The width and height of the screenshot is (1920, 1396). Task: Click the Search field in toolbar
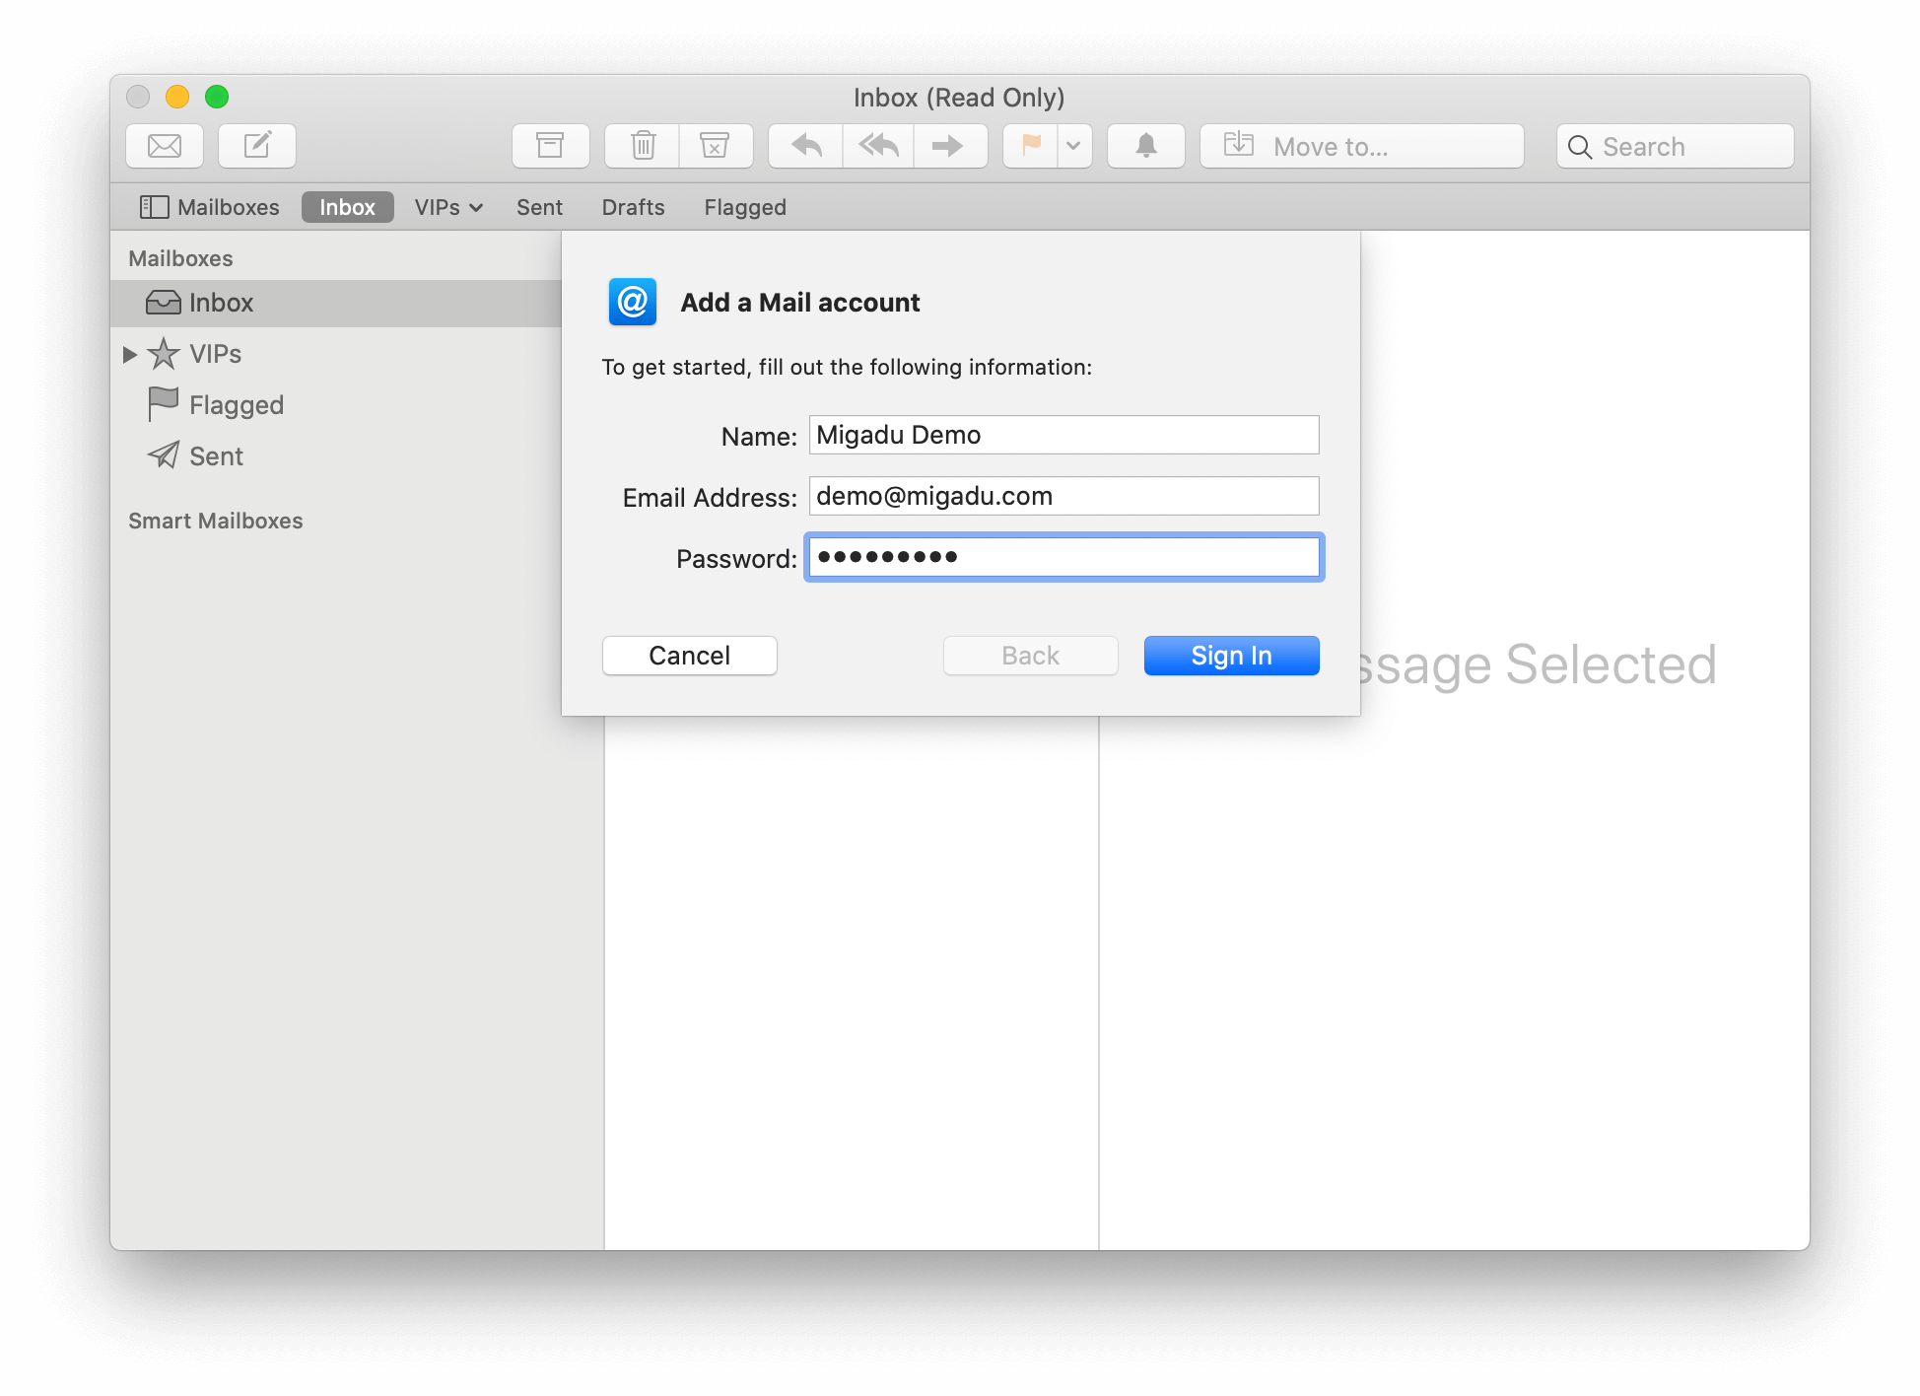(x=1676, y=146)
